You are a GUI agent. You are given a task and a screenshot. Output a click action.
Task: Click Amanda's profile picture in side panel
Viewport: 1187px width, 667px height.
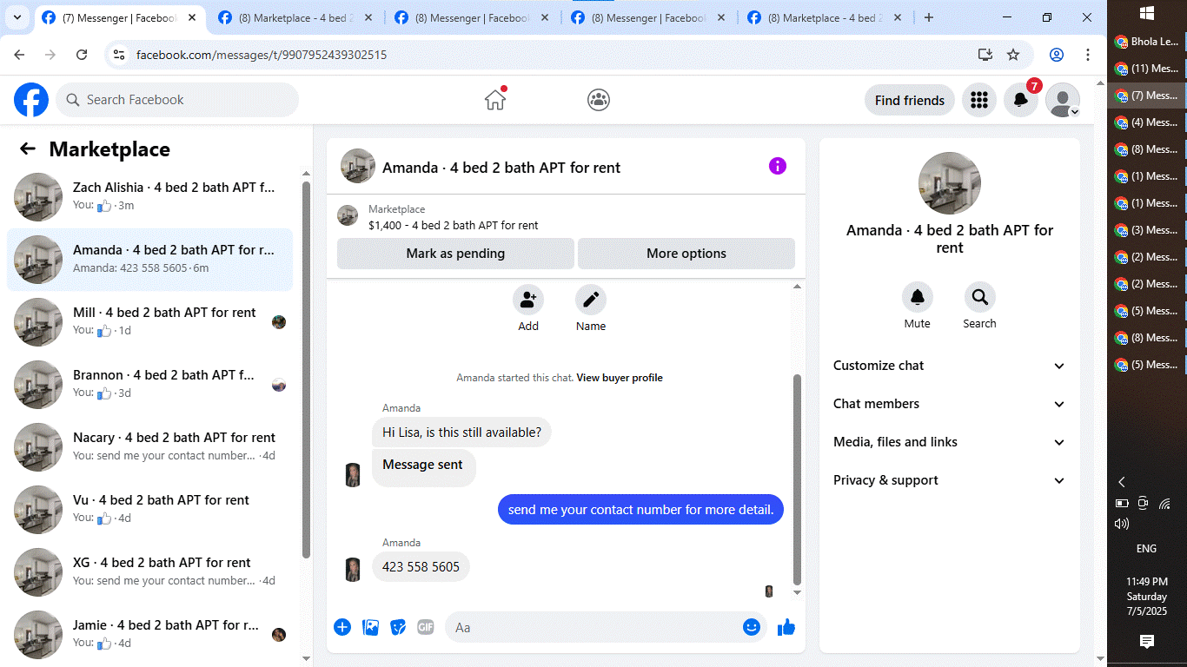[950, 183]
